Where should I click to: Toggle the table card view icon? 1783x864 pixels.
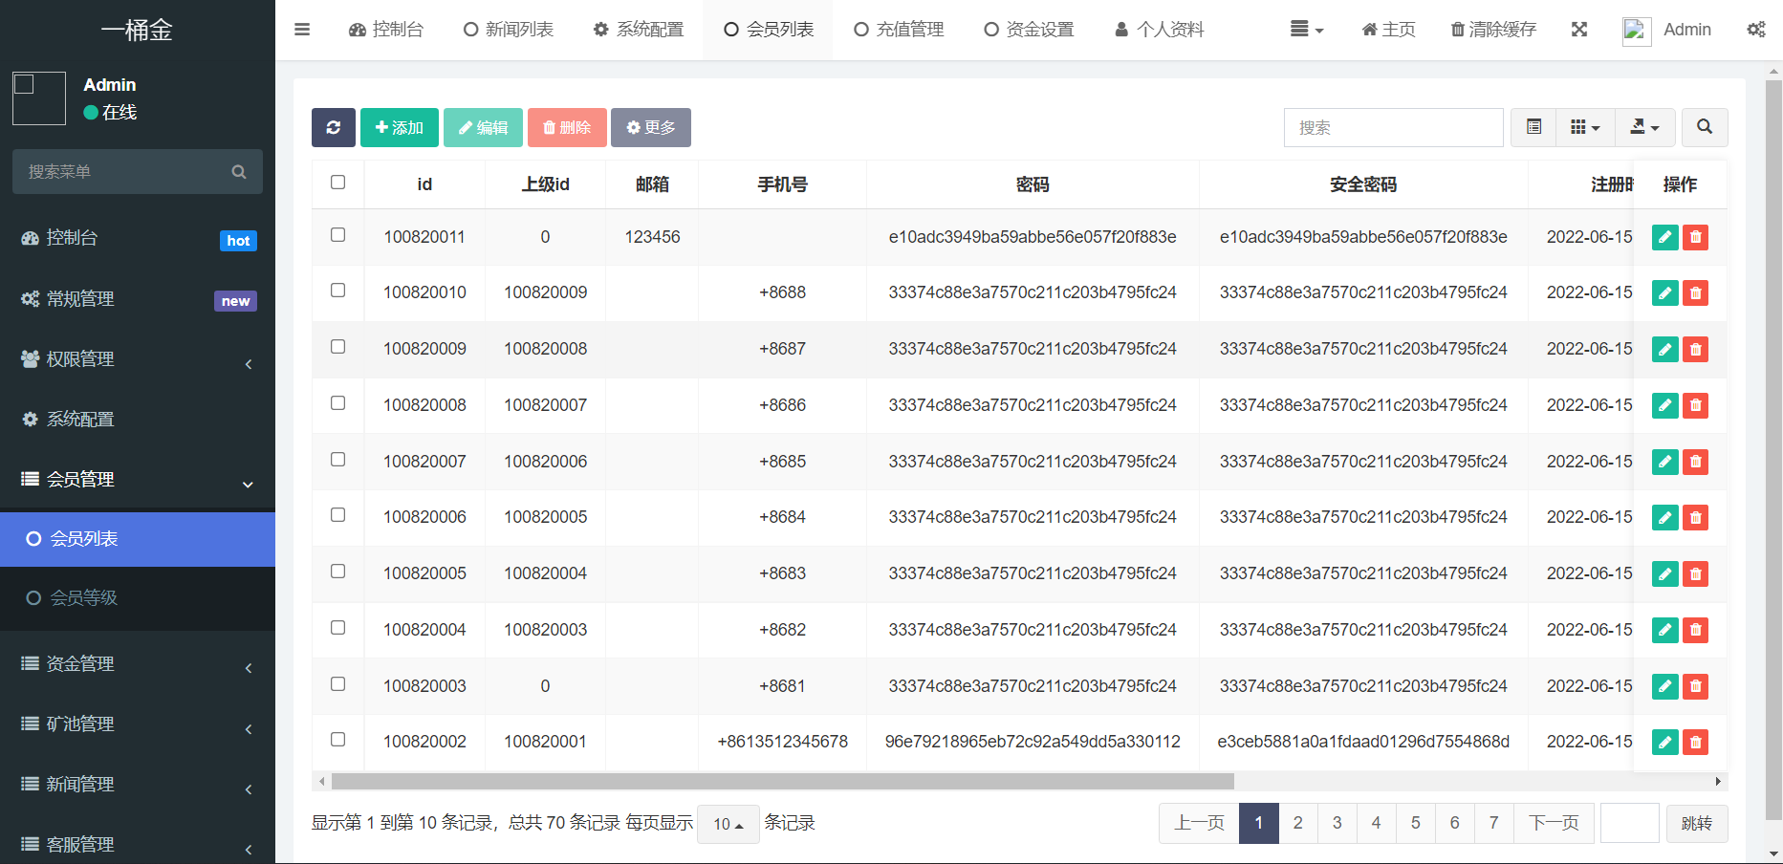pos(1534,127)
